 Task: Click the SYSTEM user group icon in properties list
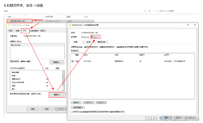point(12,45)
